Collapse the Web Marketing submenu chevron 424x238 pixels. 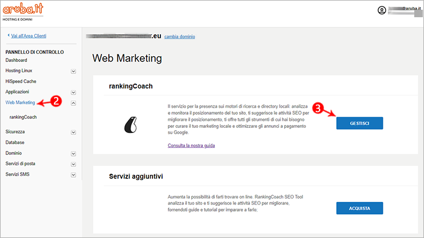pos(73,103)
